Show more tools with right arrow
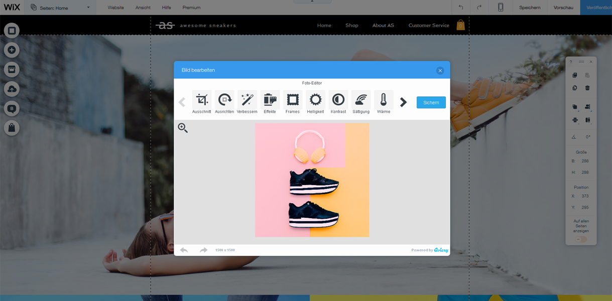This screenshot has height=301, width=612. coord(403,102)
